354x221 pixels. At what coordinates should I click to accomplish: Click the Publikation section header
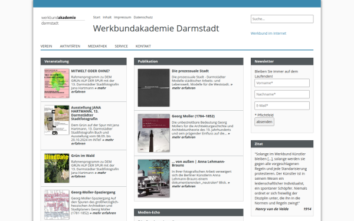click(x=189, y=61)
